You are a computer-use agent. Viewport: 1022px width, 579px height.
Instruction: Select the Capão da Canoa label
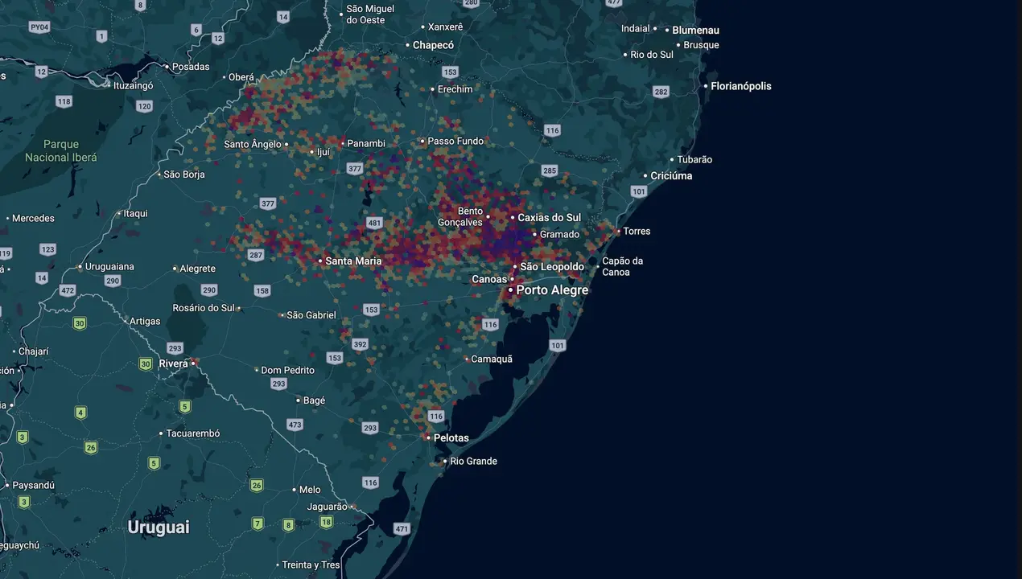pyautogui.click(x=623, y=266)
